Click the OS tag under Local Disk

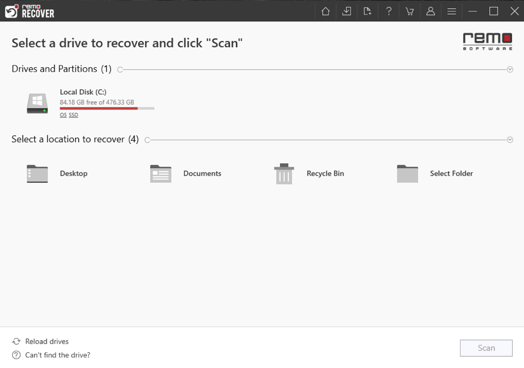[63, 115]
